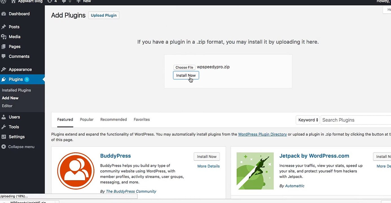Switch to the Featured tab
This screenshot has height=203, width=391.
[65, 120]
